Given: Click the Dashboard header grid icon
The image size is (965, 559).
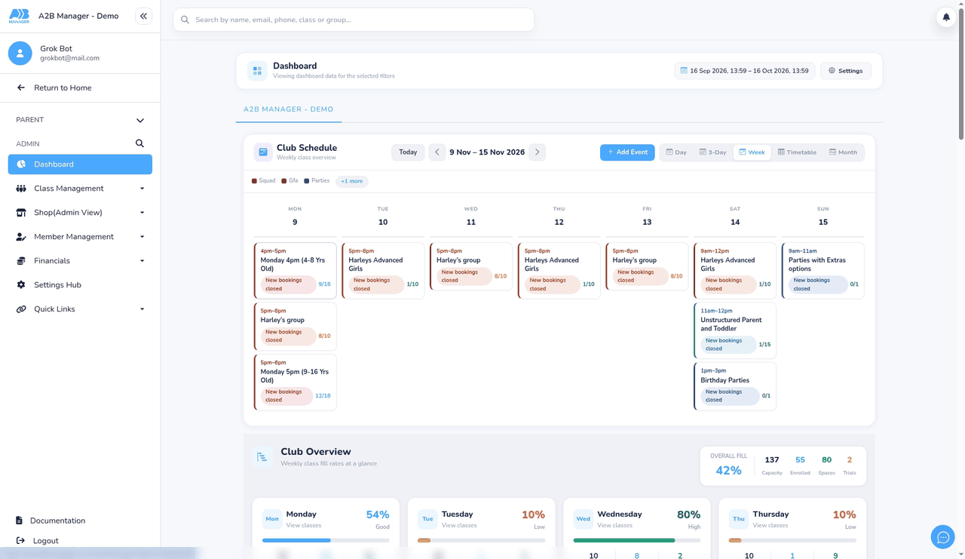Looking at the screenshot, I should pos(257,71).
